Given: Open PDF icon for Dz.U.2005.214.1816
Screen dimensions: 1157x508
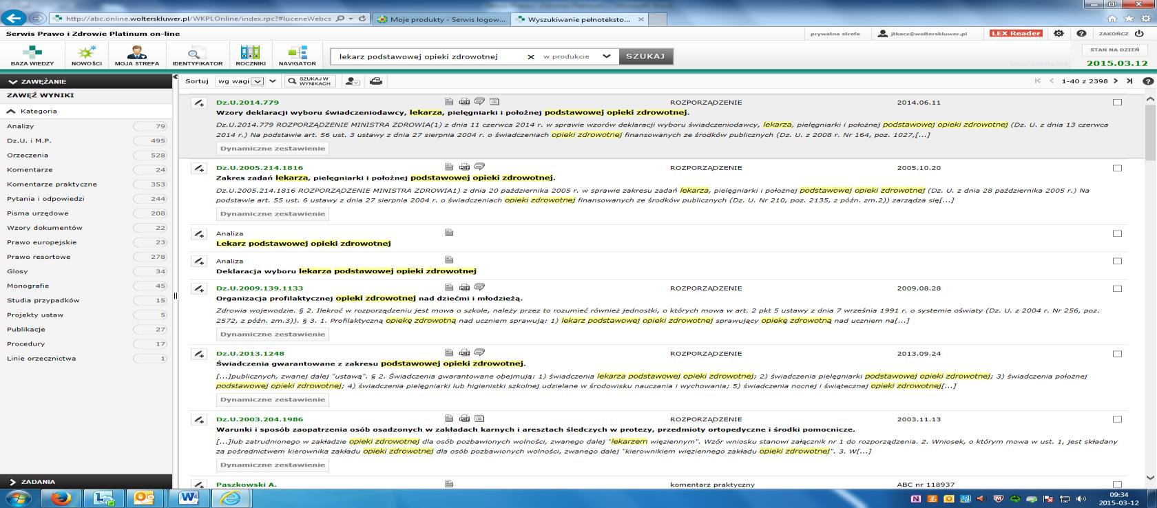Looking at the screenshot, I should pos(464,167).
